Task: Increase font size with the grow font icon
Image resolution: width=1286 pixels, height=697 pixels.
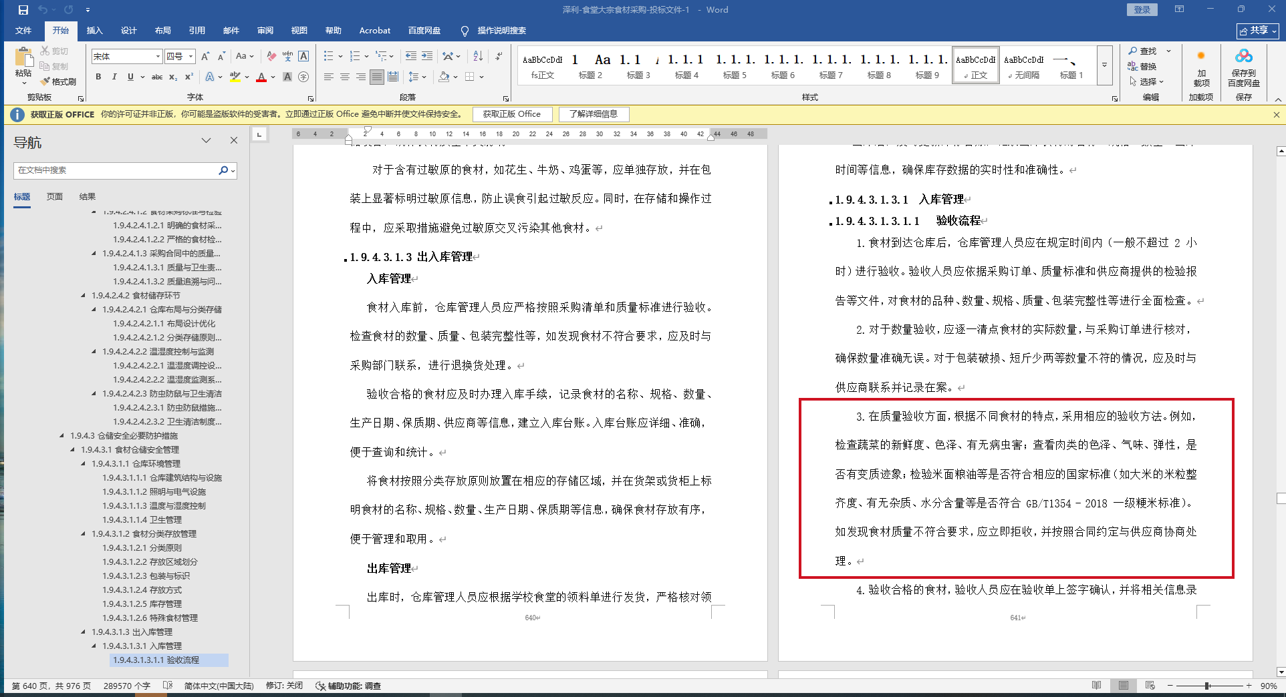Action: click(205, 57)
